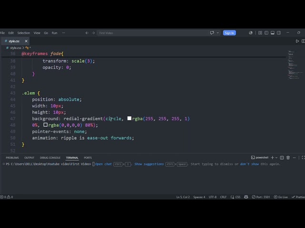Screen dimensions: 305x228
Task: Click the Prettier status item
Action: pyautogui.click(x=298, y=197)
